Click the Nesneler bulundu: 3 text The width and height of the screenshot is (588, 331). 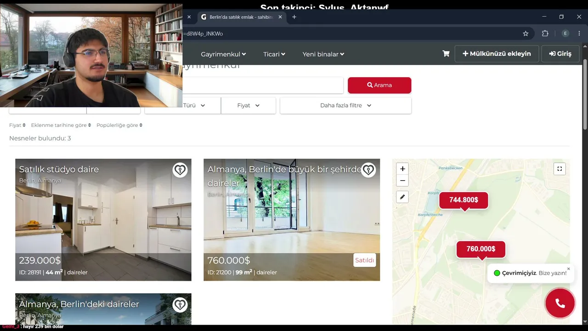click(40, 138)
